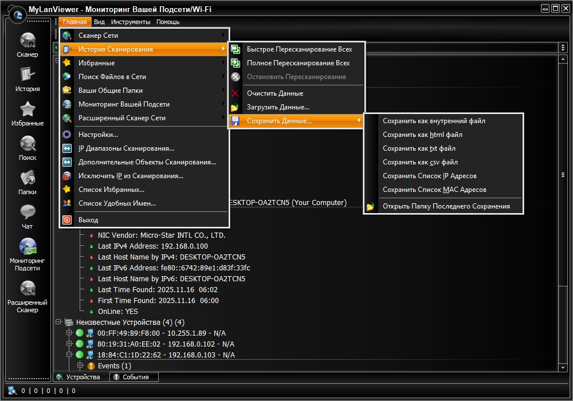Viewport: 573px width, 401px height.
Task: Click the Ваши Общие Папки icon
Action: [x=67, y=90]
